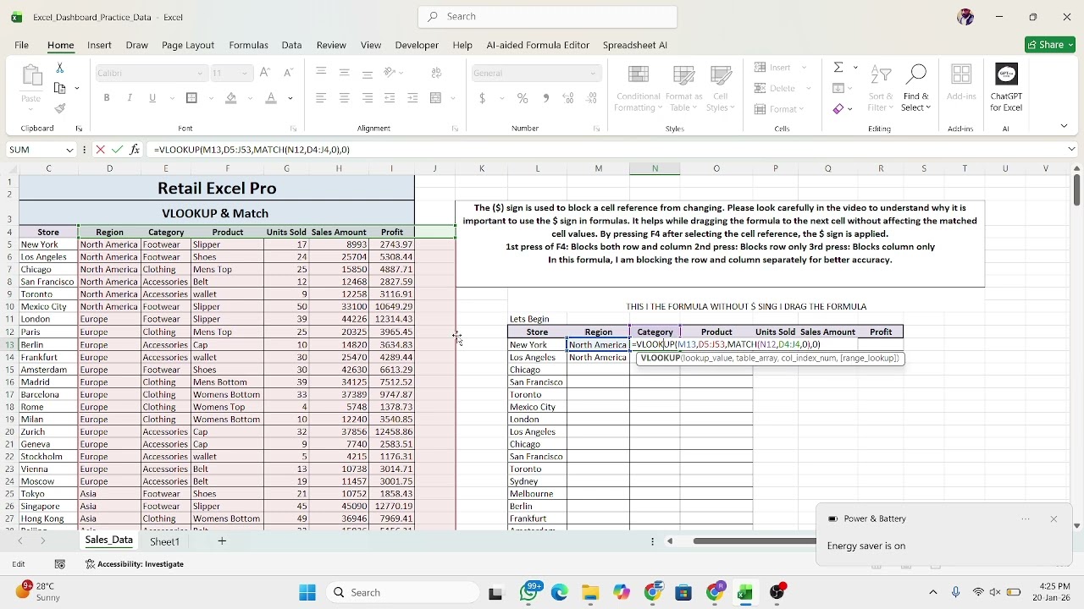Click the Orientation text angle icon
The height and width of the screenshot is (609, 1084).
(390, 73)
